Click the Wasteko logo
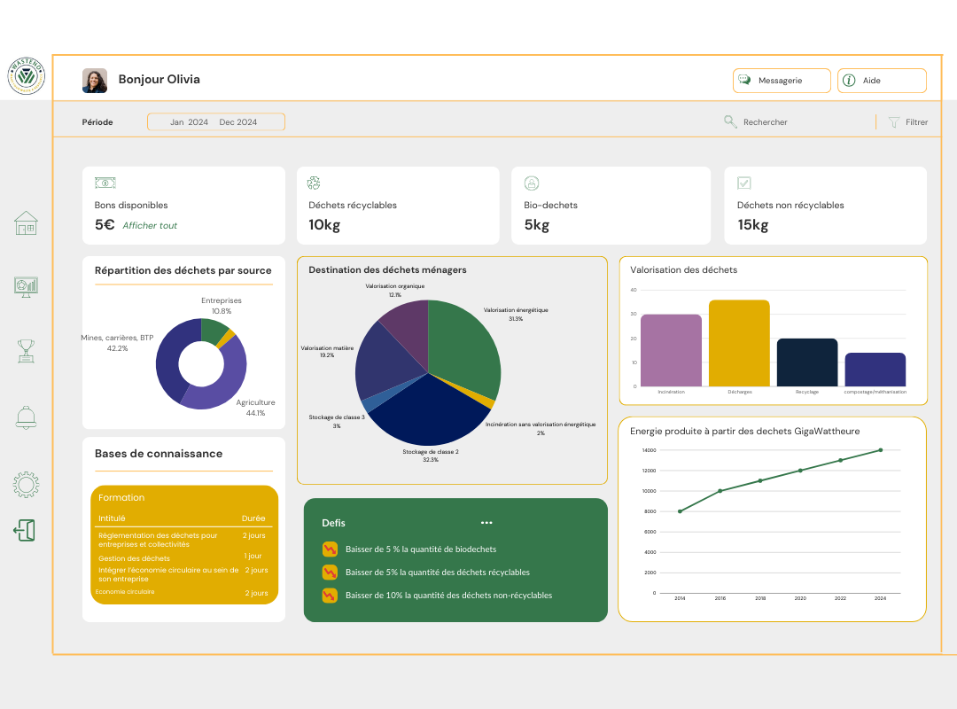Viewport: 957px width, 709px height. coord(26,76)
